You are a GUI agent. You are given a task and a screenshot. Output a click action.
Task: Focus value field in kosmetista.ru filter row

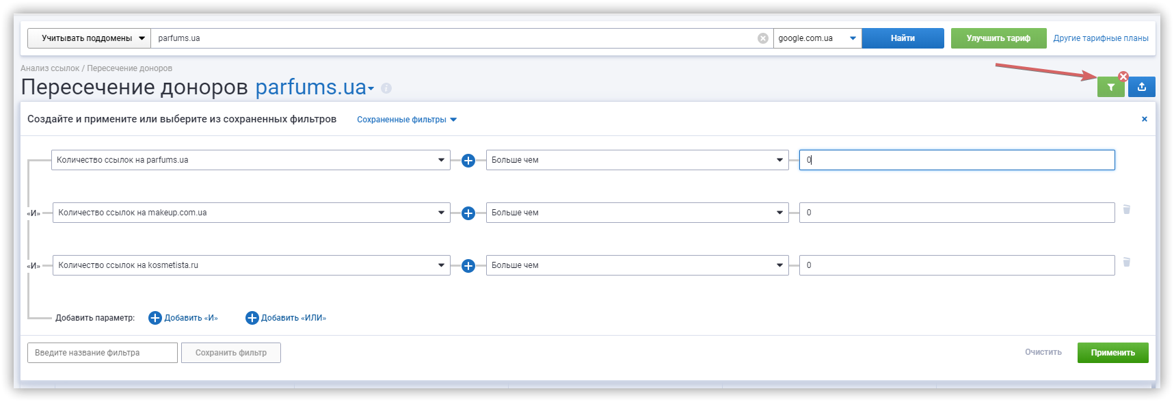coord(957,265)
